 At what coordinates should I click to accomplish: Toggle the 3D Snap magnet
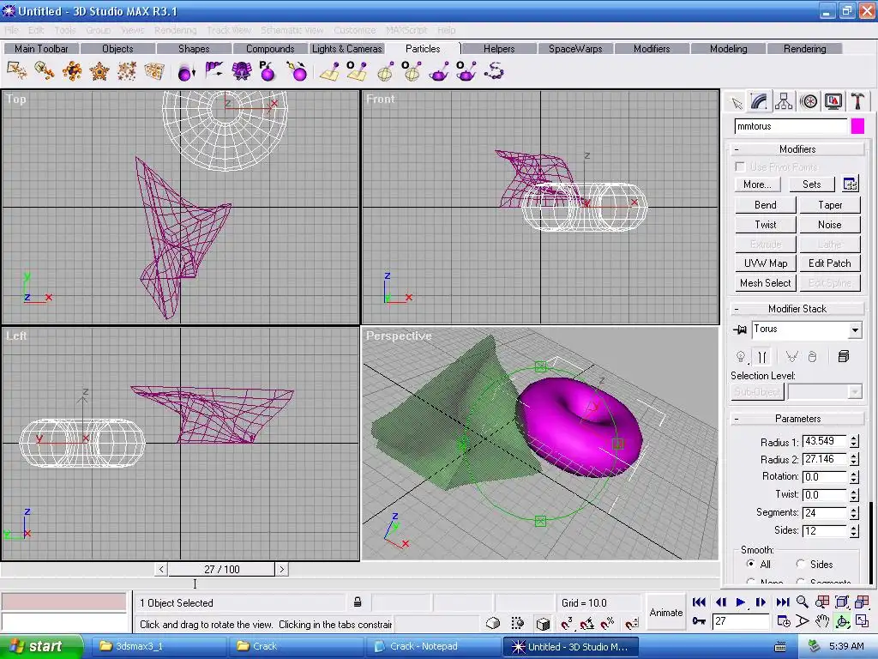click(566, 623)
